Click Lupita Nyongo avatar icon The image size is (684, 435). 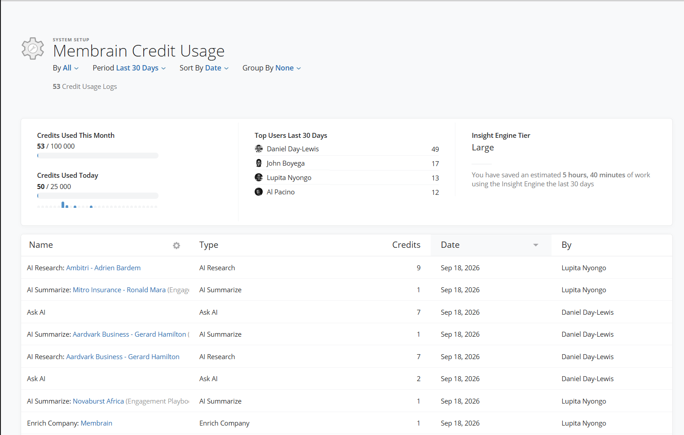[x=259, y=177]
